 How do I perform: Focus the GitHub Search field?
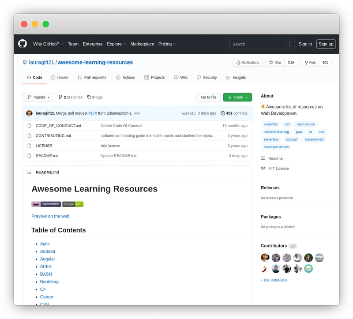tap(262, 44)
